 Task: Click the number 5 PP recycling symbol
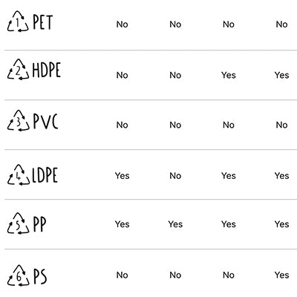point(18,223)
